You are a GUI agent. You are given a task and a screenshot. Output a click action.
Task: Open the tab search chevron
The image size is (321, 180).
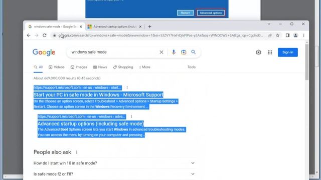tap(269, 24)
